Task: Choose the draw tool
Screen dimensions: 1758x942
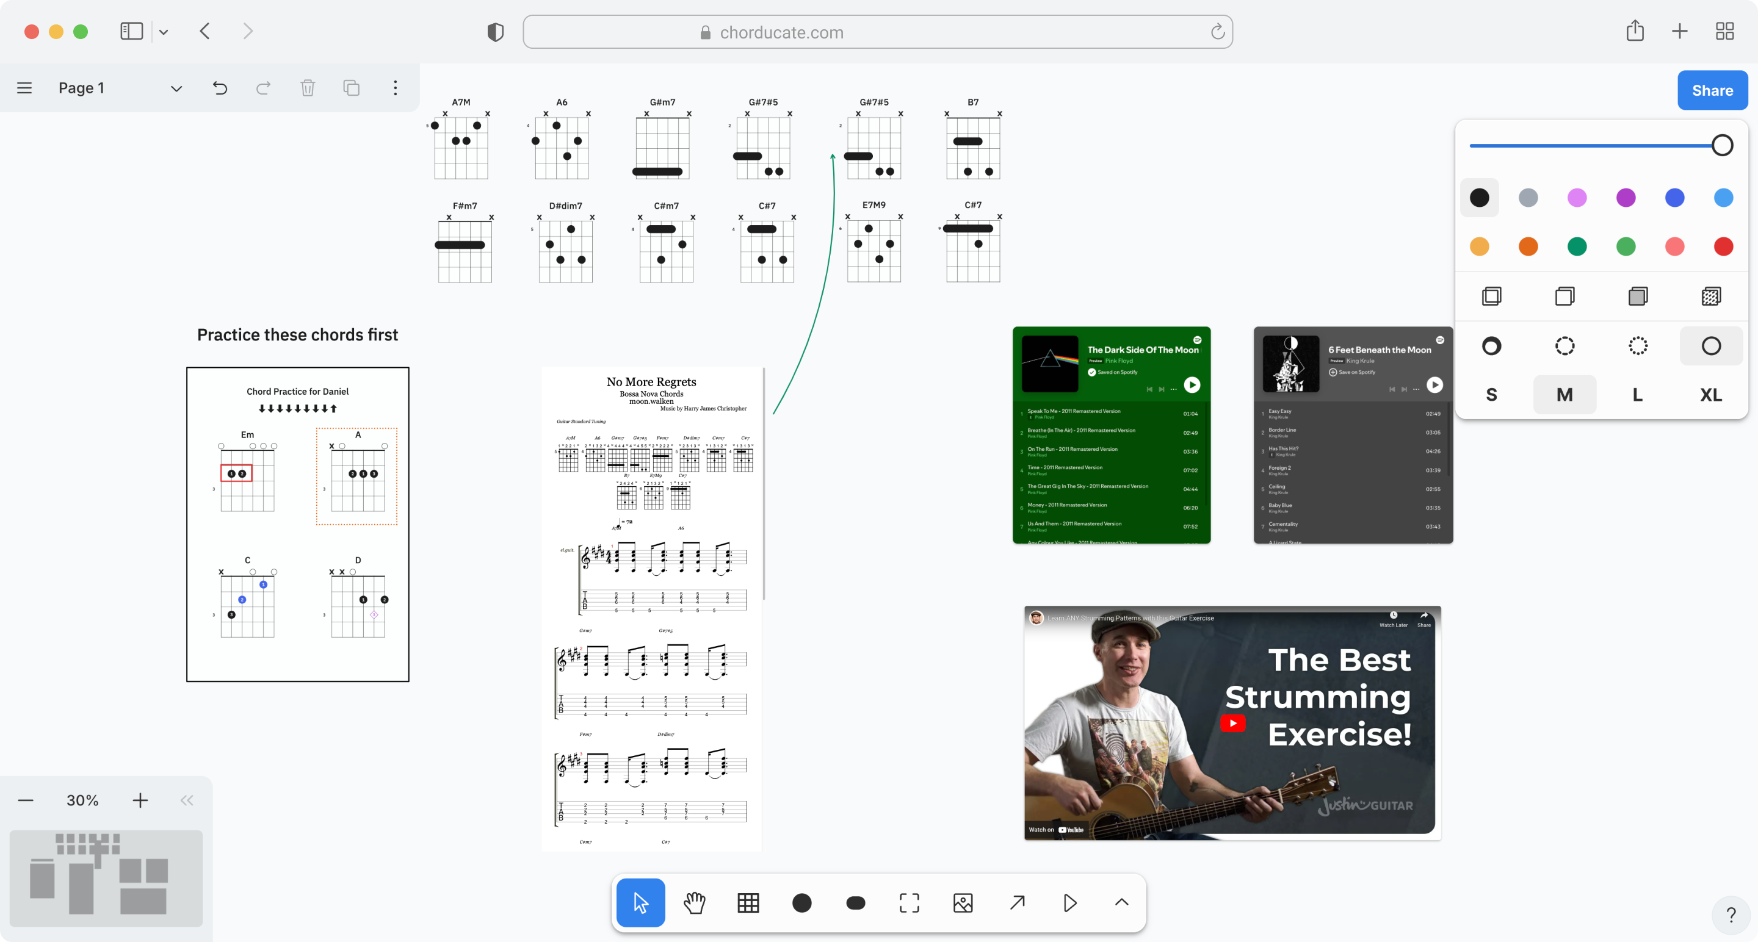Action: 802,903
